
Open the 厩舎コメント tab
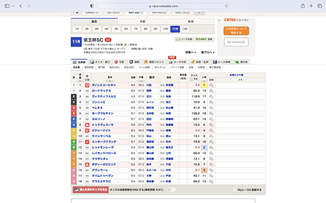[154, 62]
